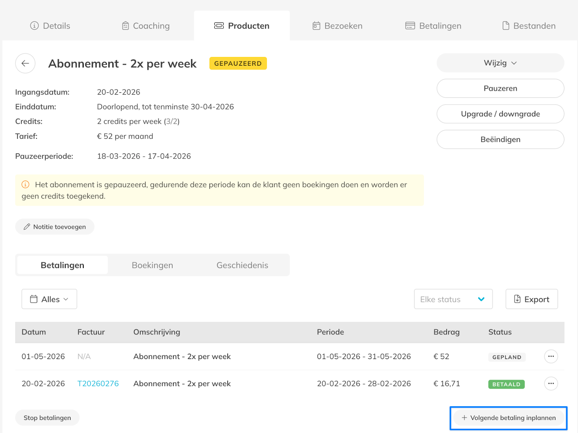Screen dimensions: 578x433
Task: Open the three-dot menu for BETAALD payment
Action: [x=551, y=384]
